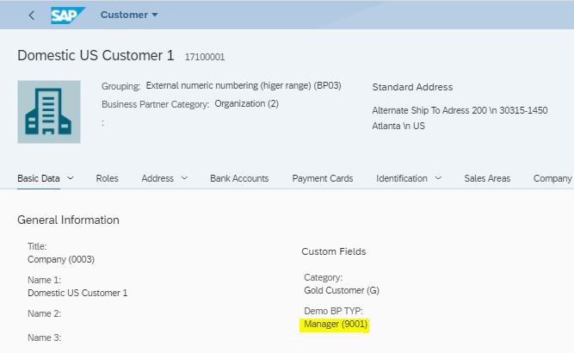This screenshot has height=353, width=574.
Task: Click the organization building image
Action: [49, 112]
